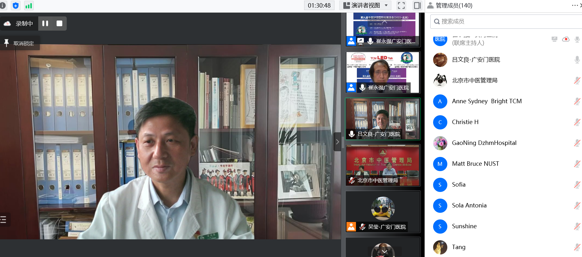
Task: Unmute Matt Bruce NUST microphone
Action: 577,164
